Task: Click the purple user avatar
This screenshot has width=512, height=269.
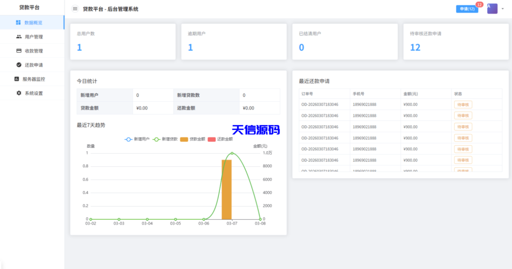Action: click(x=492, y=9)
